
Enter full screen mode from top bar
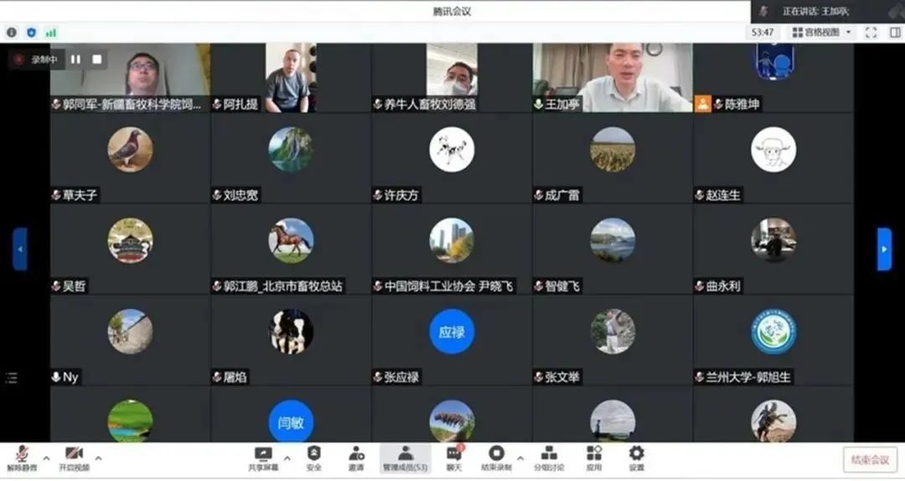coord(871,33)
